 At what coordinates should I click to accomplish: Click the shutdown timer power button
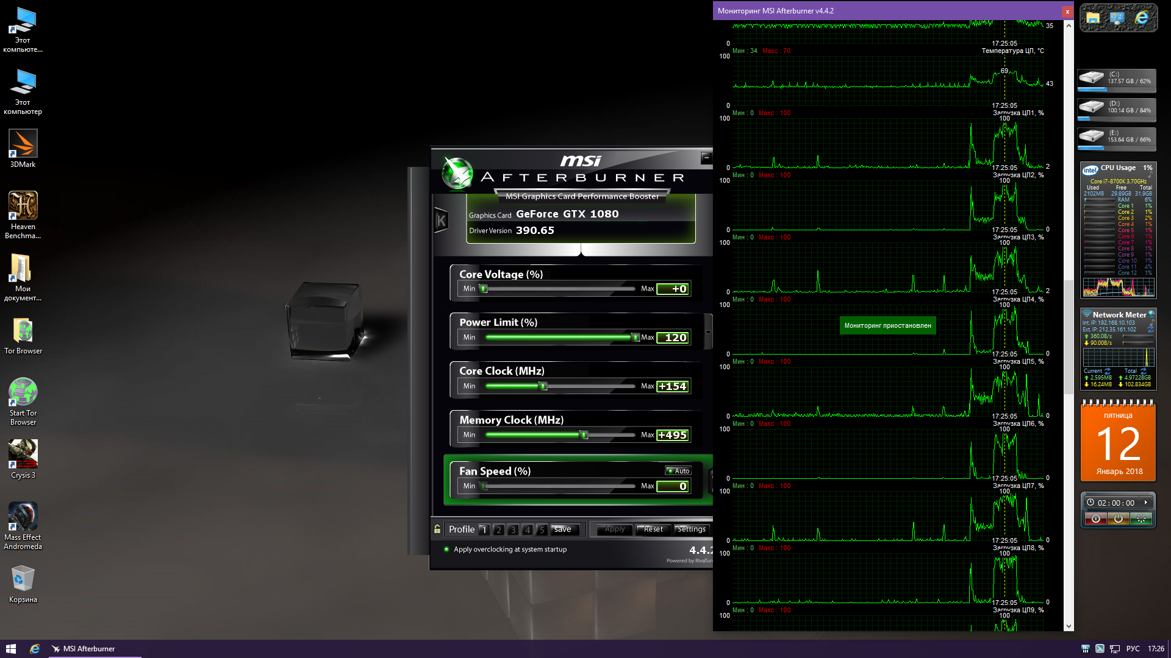click(1118, 518)
